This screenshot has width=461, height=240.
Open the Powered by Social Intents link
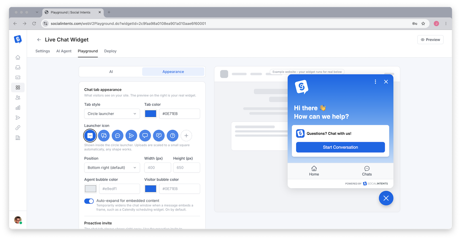366,184
